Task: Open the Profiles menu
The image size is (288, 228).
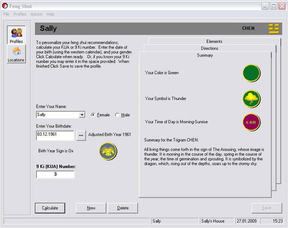Action: (x=20, y=14)
